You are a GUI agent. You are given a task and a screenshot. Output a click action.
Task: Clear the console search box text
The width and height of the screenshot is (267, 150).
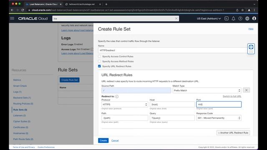[x=176, y=18]
